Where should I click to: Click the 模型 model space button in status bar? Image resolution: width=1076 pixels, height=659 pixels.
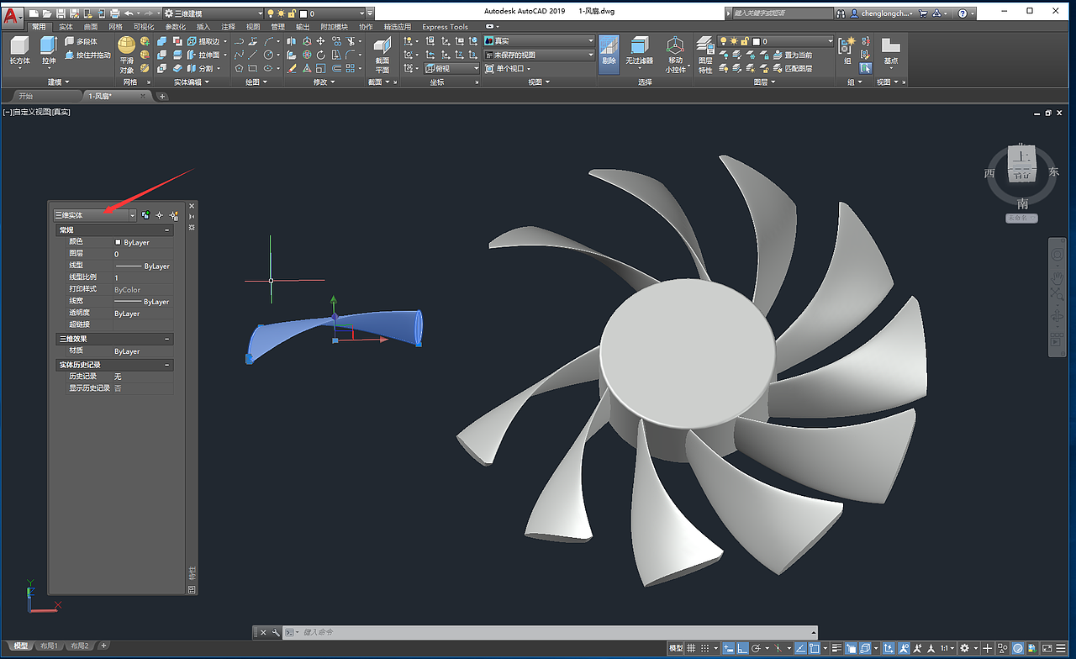[x=676, y=648]
